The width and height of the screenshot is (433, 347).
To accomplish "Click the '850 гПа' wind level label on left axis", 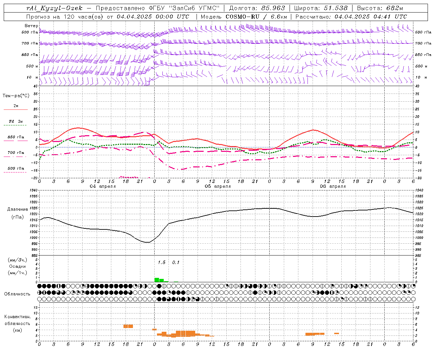I will pos(30,55).
